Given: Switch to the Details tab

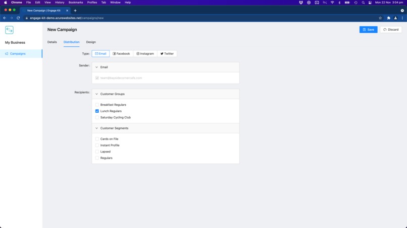Looking at the screenshot, I should pos(52,42).
